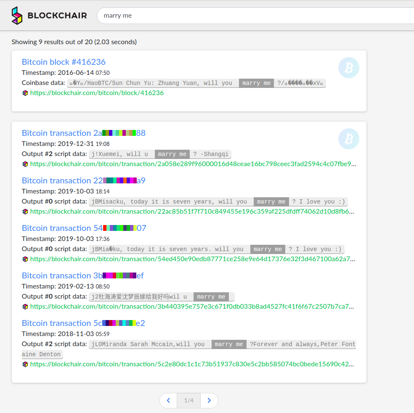
Task: Click cube icon beside the 3b440395e7 URL
Action: click(x=25, y=307)
